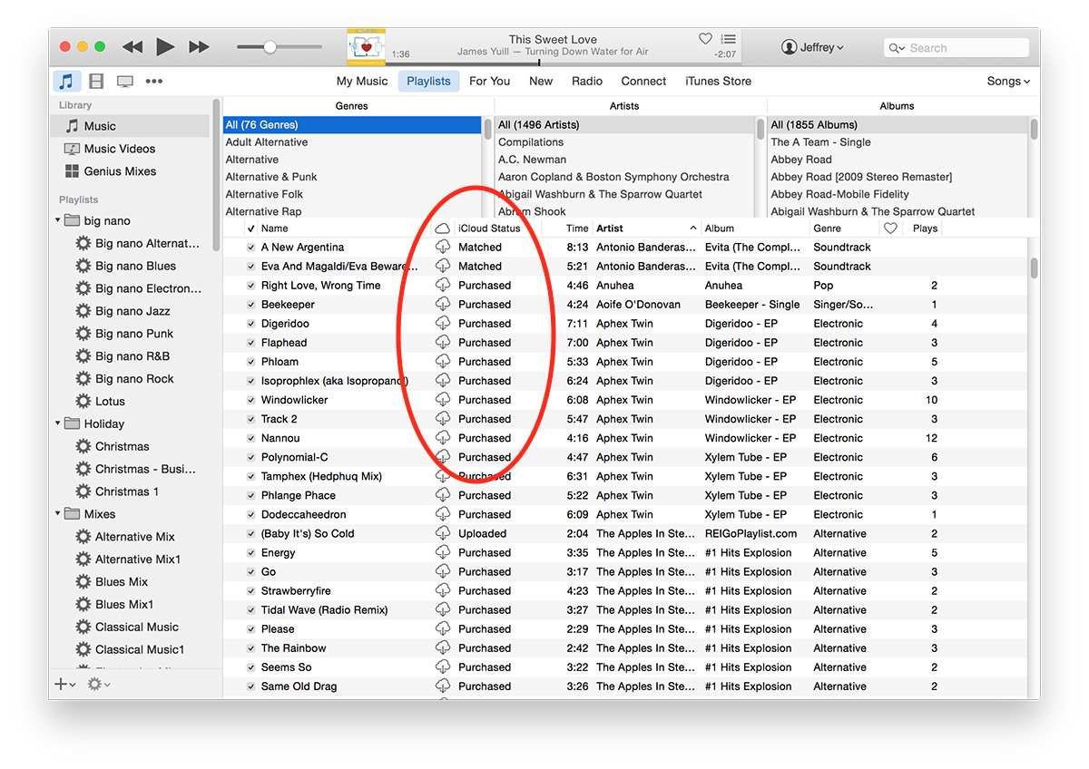
Task: Collapse the big nano playlist folder
Action: (x=56, y=220)
